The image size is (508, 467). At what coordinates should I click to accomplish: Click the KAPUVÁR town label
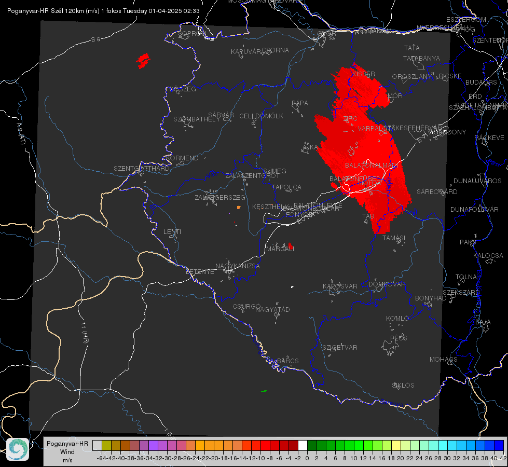tap(246, 52)
